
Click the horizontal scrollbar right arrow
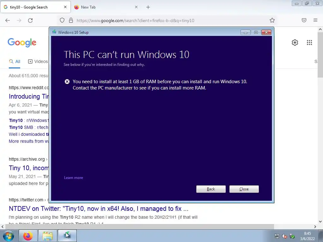coord(315,227)
